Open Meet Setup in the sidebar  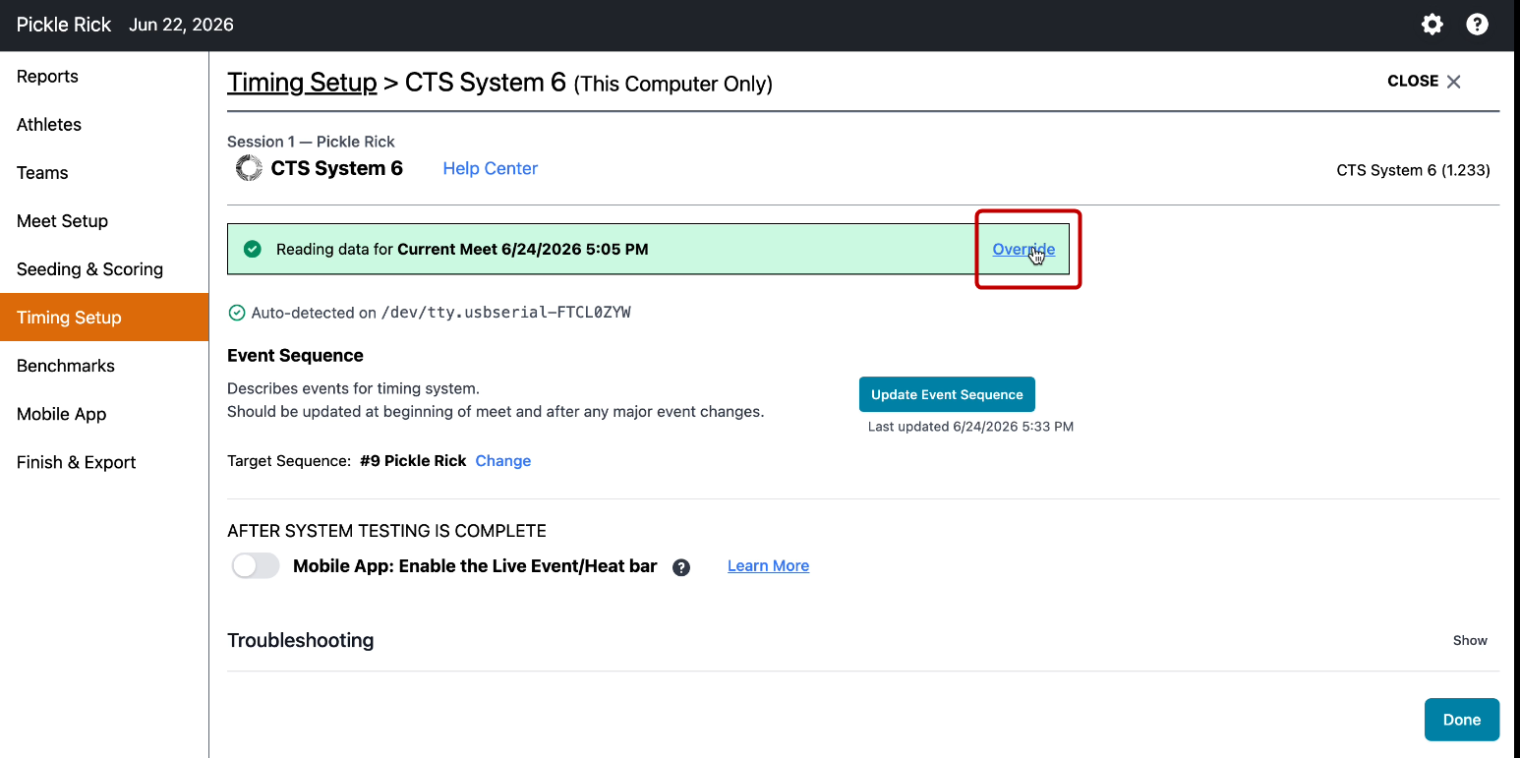pyautogui.click(x=104, y=221)
